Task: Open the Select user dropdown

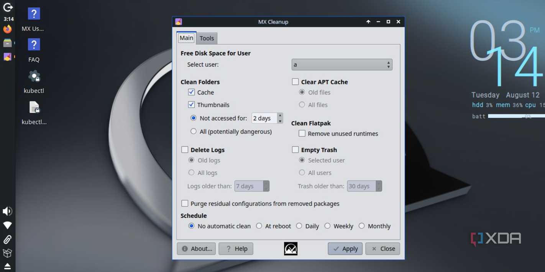Action: 342,65
